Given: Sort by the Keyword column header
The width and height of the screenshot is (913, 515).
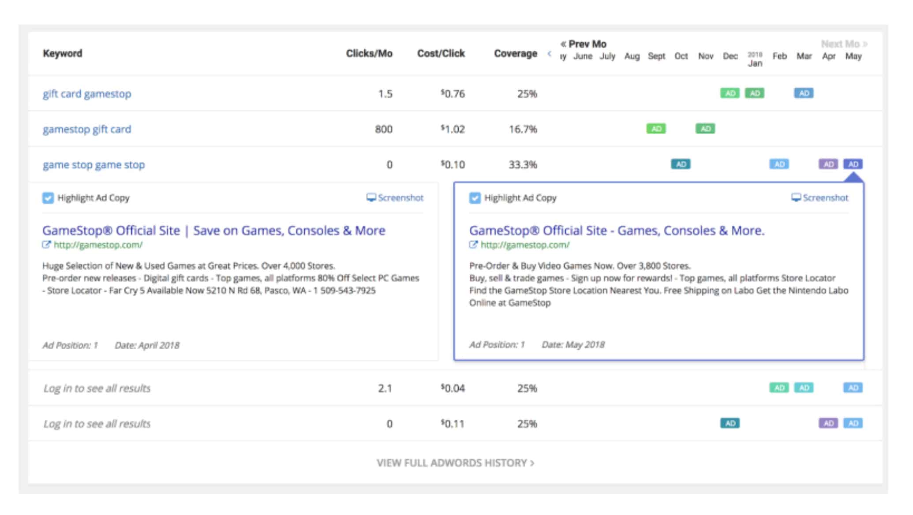Looking at the screenshot, I should 63,53.
